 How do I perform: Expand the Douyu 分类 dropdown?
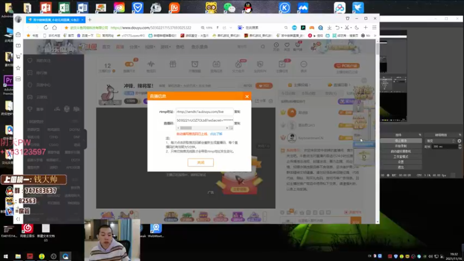(x=135, y=47)
